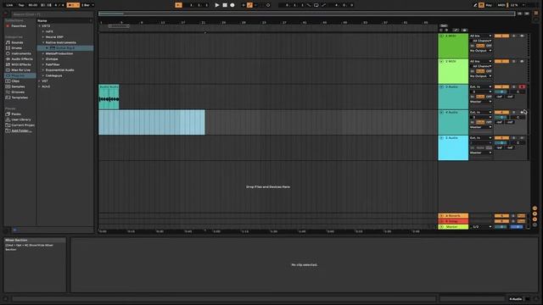543x305 pixels.
Task: Expand the FabFilter folder
Action: click(x=43, y=64)
